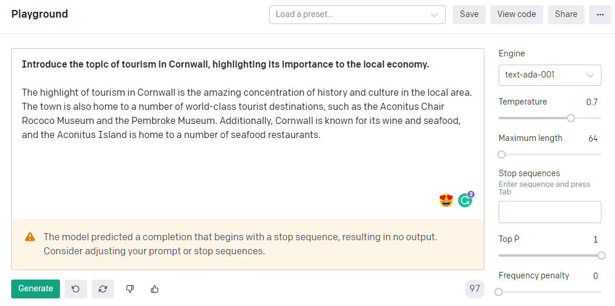Click the undo arrow icon beside Generate
The width and height of the screenshot is (615, 306).
point(76,289)
